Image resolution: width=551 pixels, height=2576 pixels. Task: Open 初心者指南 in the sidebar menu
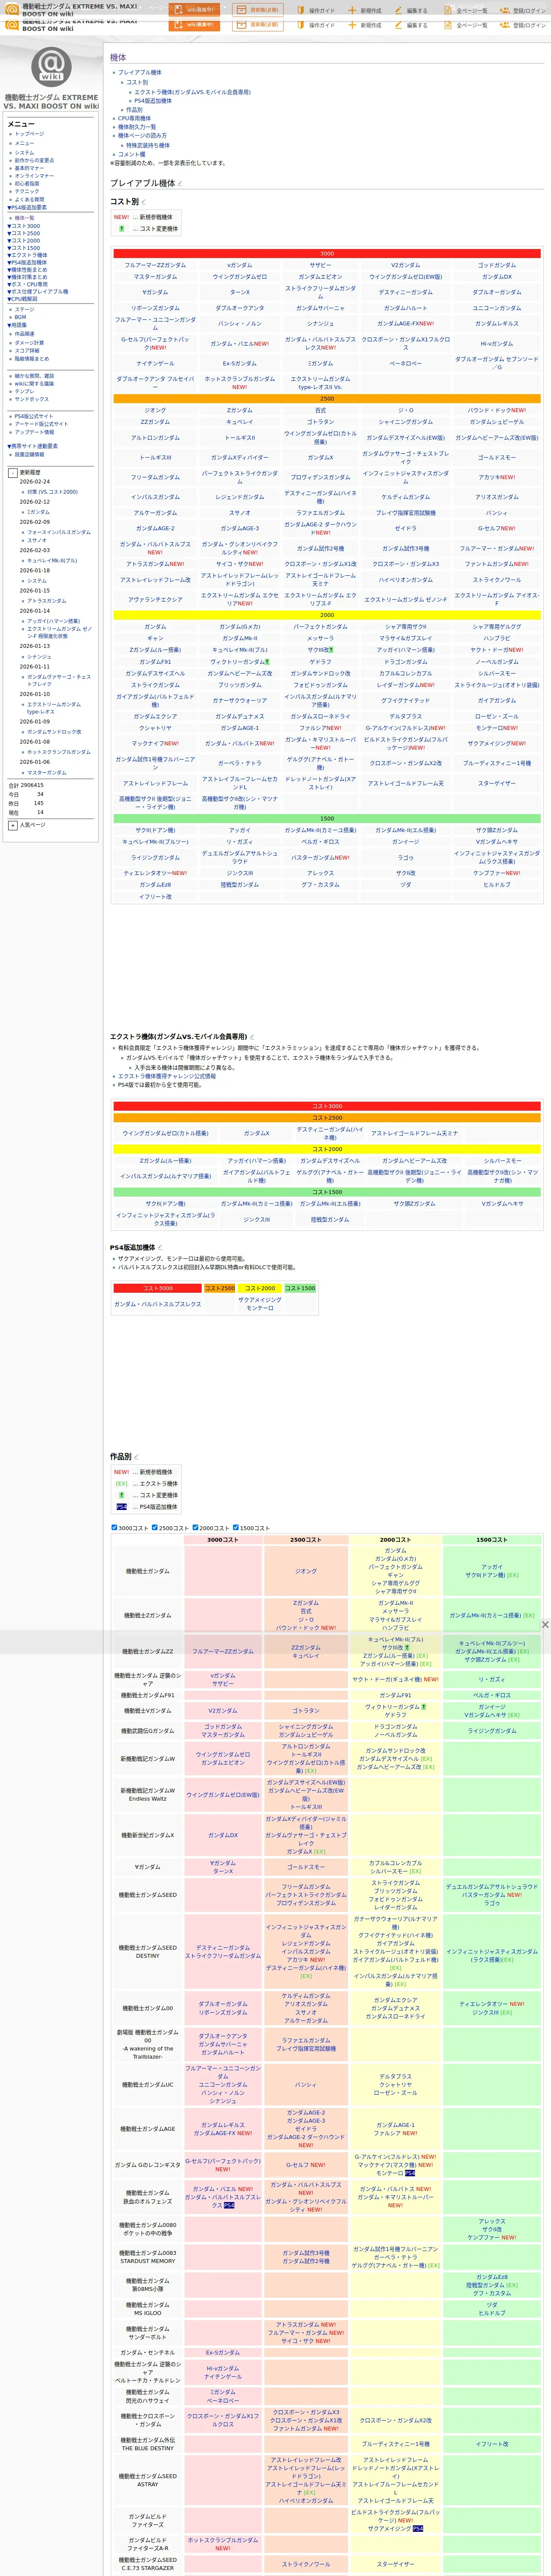point(27,184)
